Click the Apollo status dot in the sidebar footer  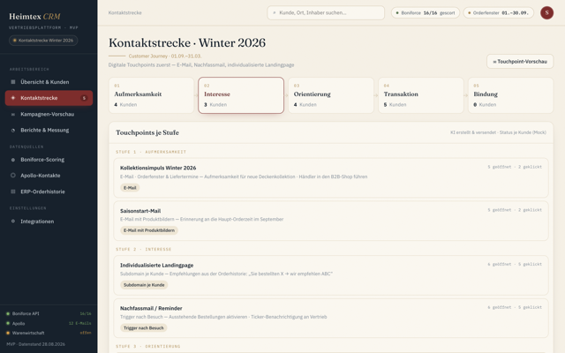pos(8,324)
